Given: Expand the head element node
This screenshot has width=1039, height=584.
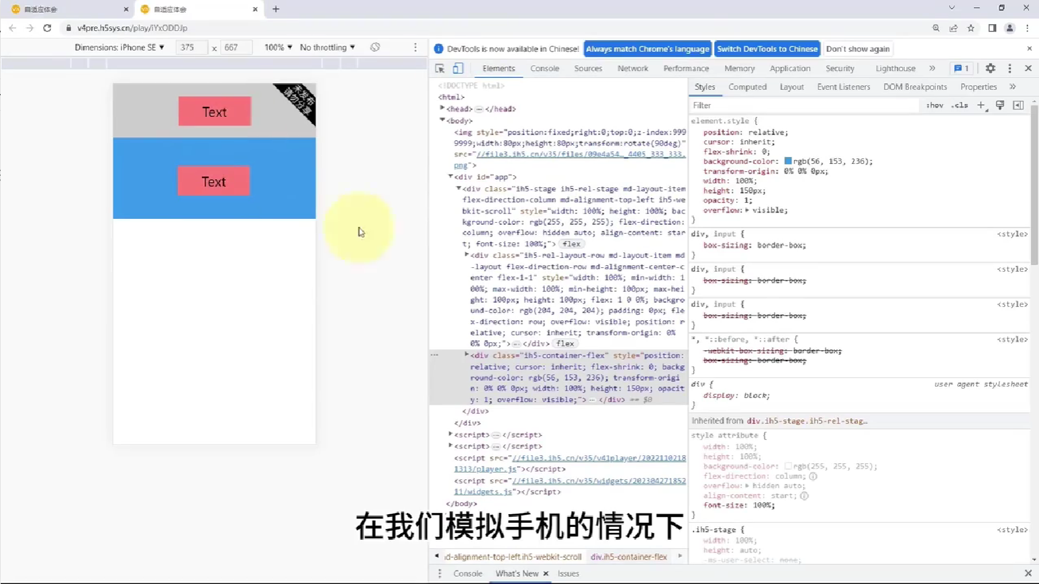Looking at the screenshot, I should pos(442,108).
